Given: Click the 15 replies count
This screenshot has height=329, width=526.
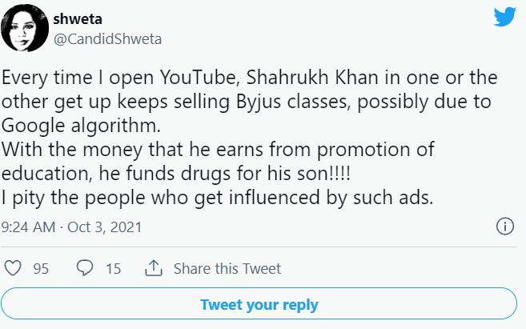Looking at the screenshot, I should pyautogui.click(x=113, y=269).
